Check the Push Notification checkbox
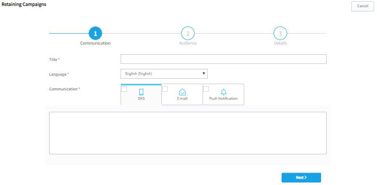377x185 pixels. point(206,89)
